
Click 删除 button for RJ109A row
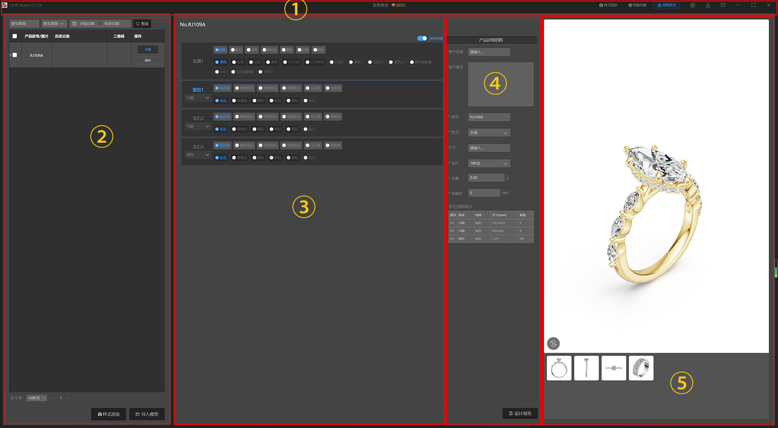(x=148, y=60)
